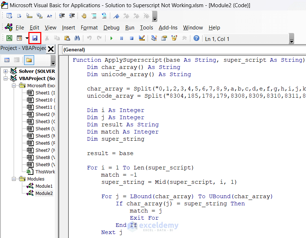
Task: Click the 'result = base' code line
Action: (110, 153)
